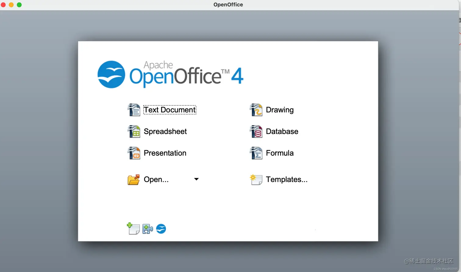
Task: Maximize the window with green button
Action: click(x=19, y=5)
